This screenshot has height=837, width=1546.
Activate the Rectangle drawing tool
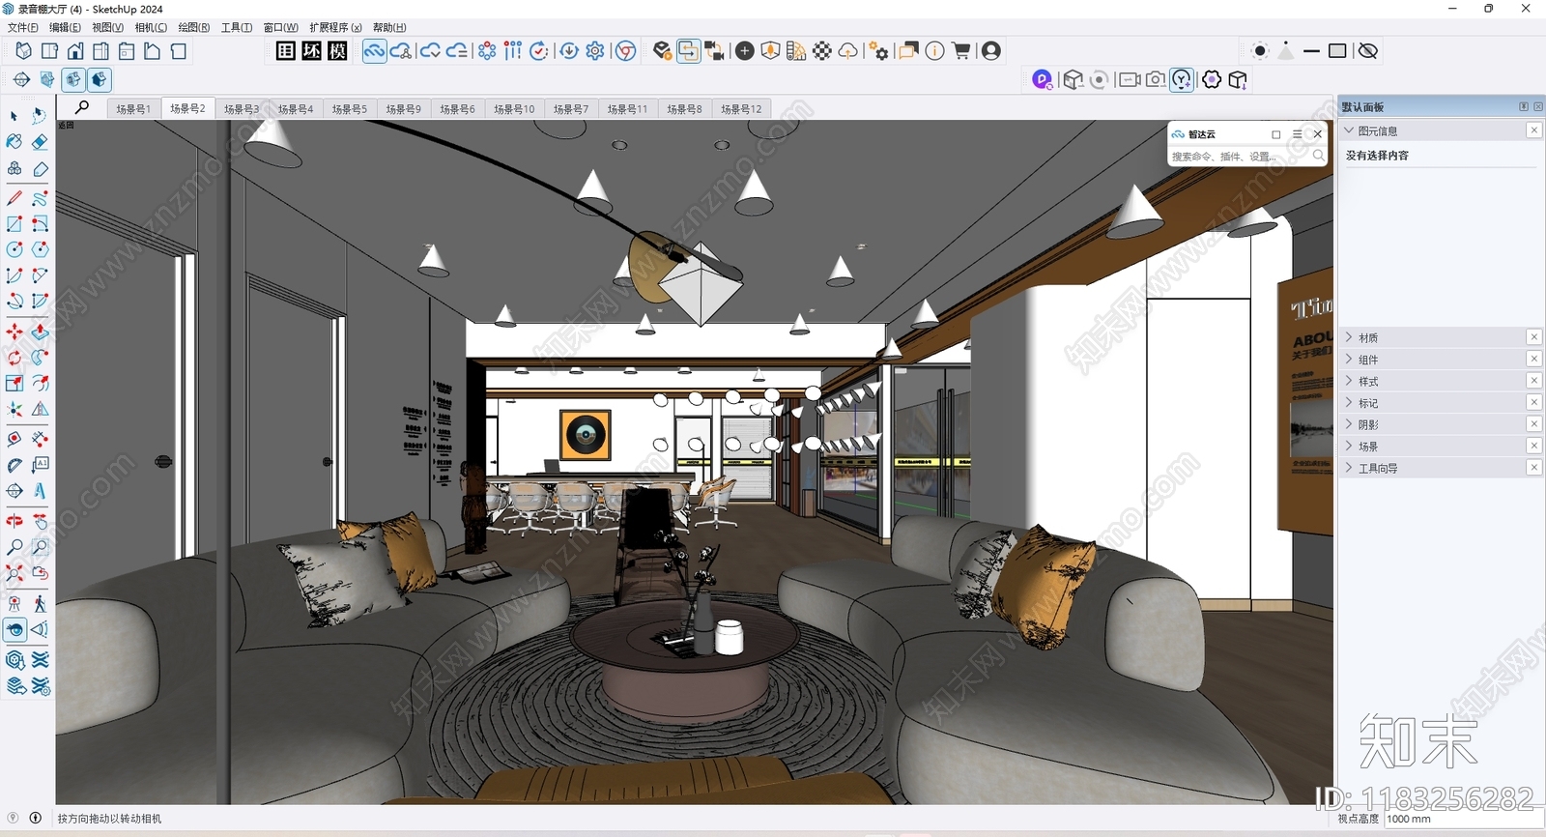pyautogui.click(x=14, y=224)
